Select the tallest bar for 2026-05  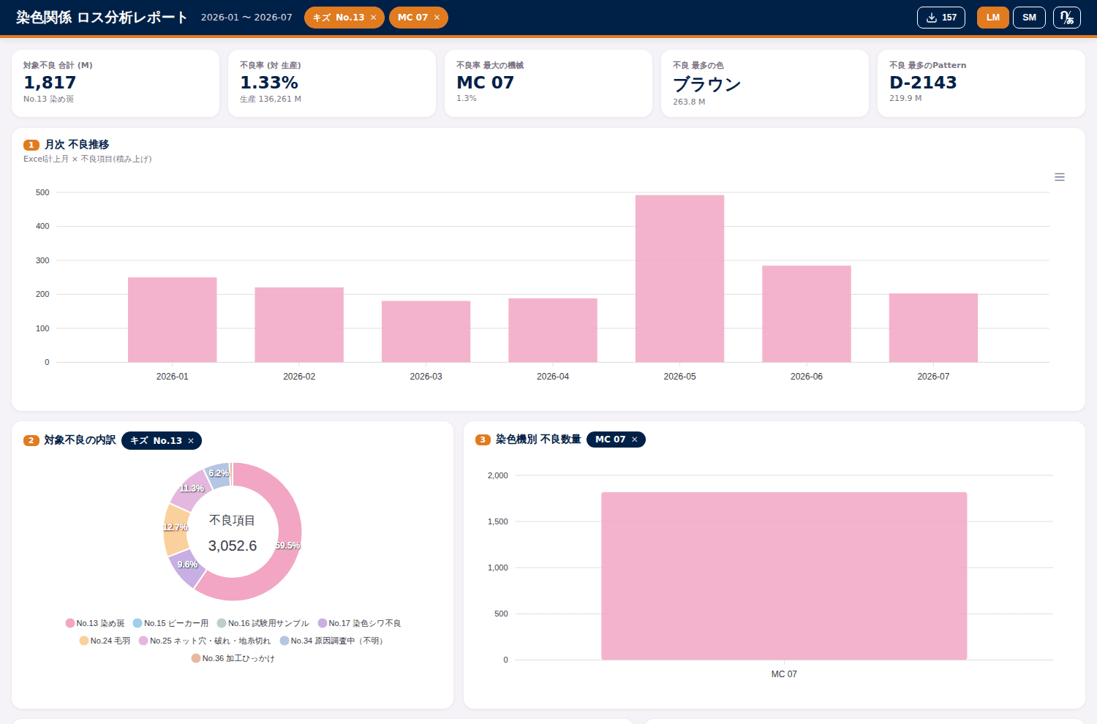(679, 279)
